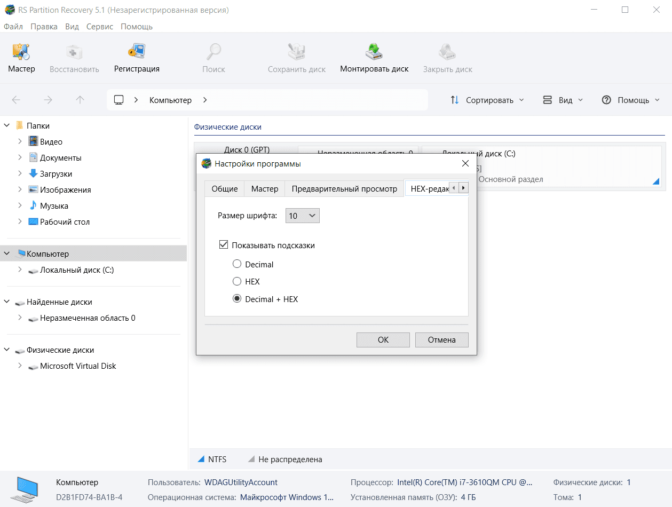Click the Восстановить toolbar icon
The height and width of the screenshot is (507, 672).
tap(74, 58)
